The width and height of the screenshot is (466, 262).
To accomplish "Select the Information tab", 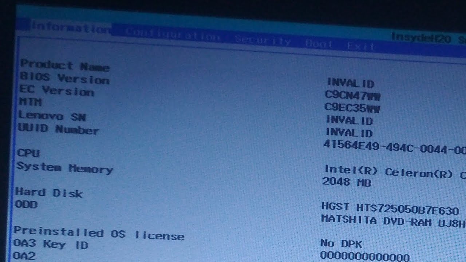I will [71, 27].
